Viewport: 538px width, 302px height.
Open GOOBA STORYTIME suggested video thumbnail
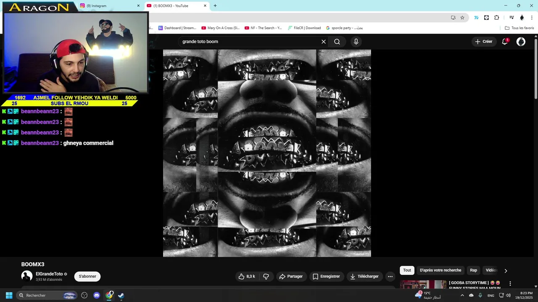423,285
